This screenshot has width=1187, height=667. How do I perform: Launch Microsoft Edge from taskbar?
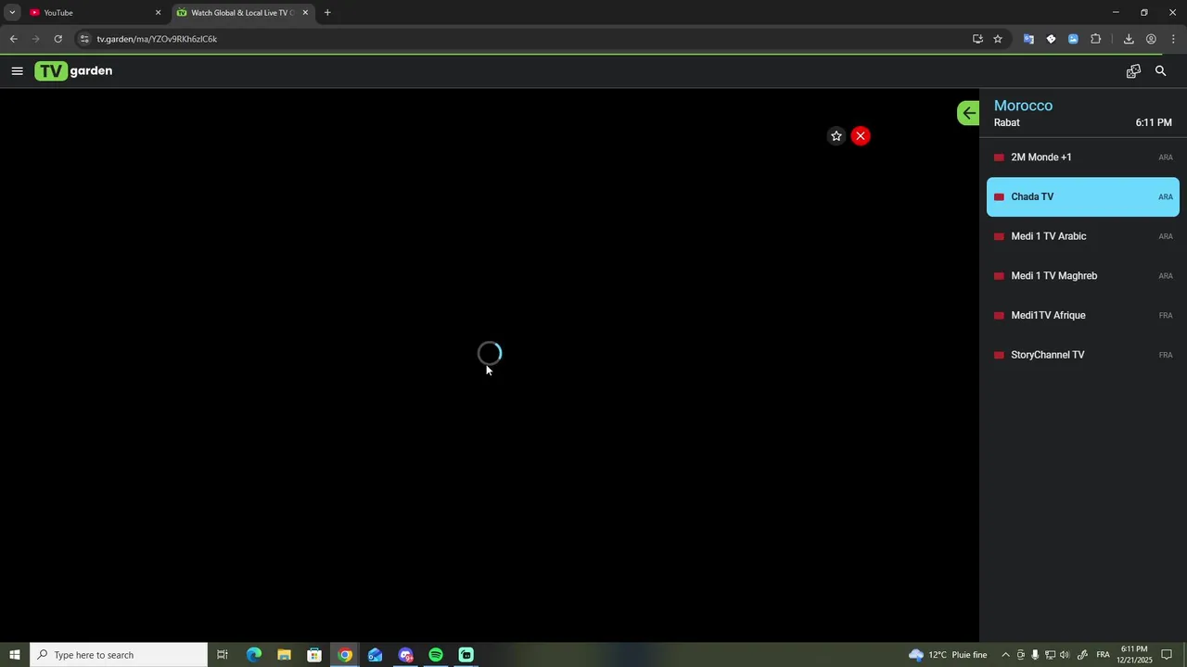254,655
